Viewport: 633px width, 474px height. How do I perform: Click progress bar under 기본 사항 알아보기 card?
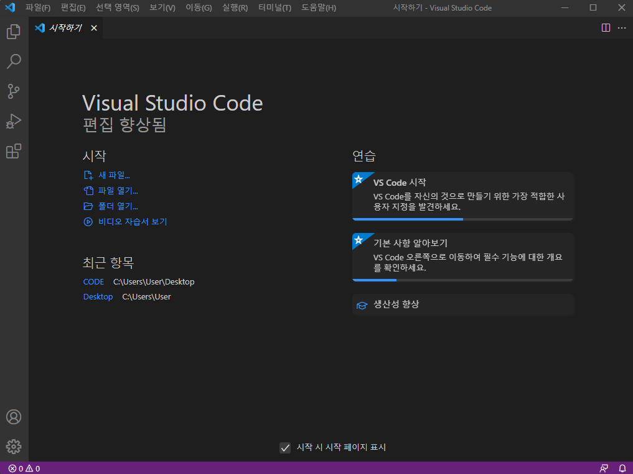[462, 280]
